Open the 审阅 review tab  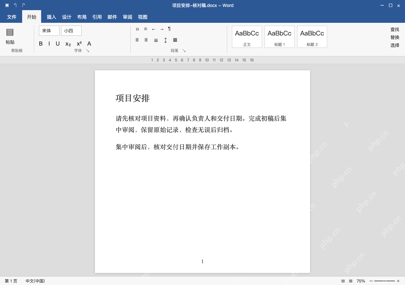coord(128,17)
